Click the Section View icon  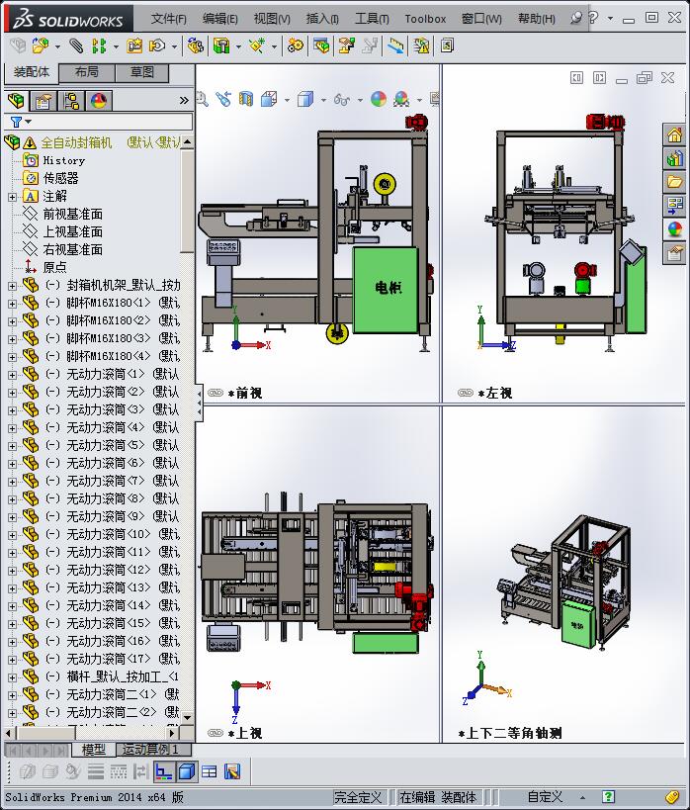pyautogui.click(x=246, y=99)
